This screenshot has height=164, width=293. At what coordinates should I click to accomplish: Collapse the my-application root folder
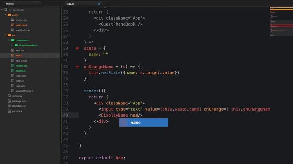pyautogui.click(x=2, y=10)
